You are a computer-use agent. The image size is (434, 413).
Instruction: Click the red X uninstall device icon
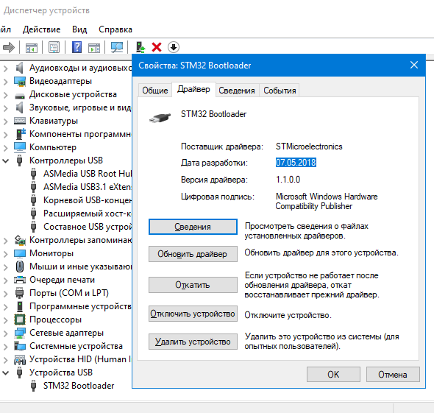(x=157, y=47)
